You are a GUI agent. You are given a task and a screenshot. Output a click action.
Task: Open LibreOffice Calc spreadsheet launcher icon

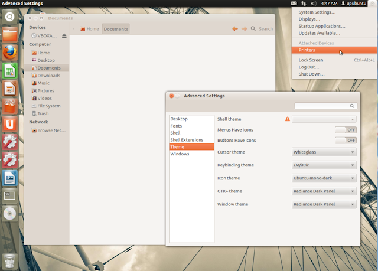(x=9, y=71)
